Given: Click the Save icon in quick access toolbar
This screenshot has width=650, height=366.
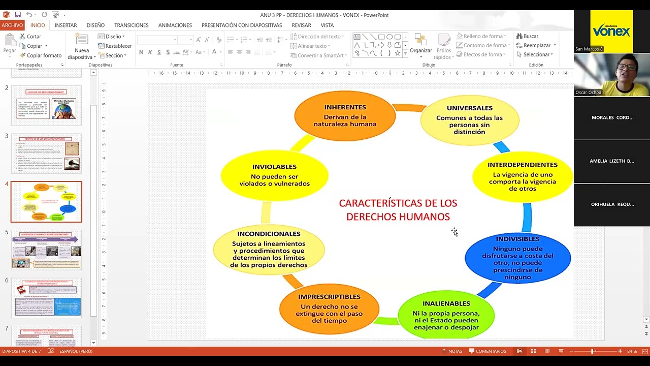Looking at the screenshot, I should (18, 15).
